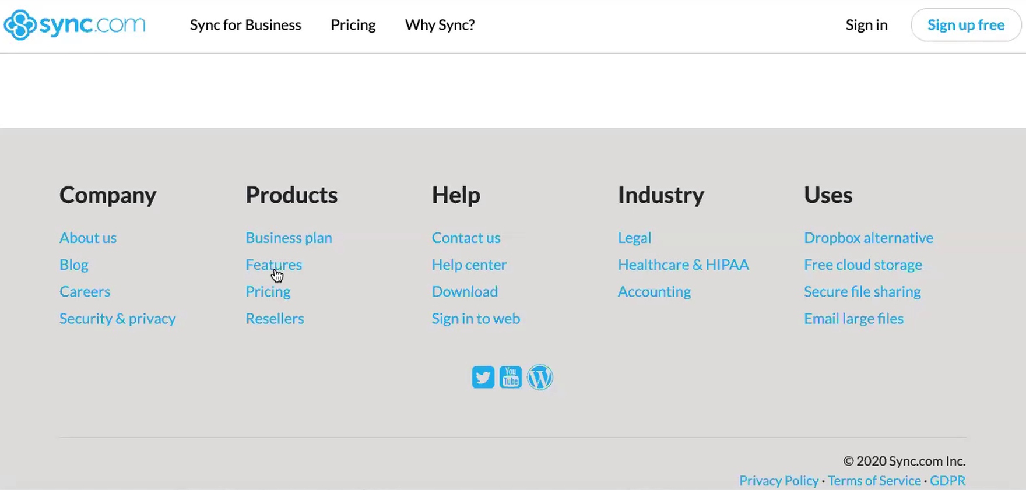Image resolution: width=1026 pixels, height=490 pixels.
Task: Click the Secure file sharing link
Action: 862,291
